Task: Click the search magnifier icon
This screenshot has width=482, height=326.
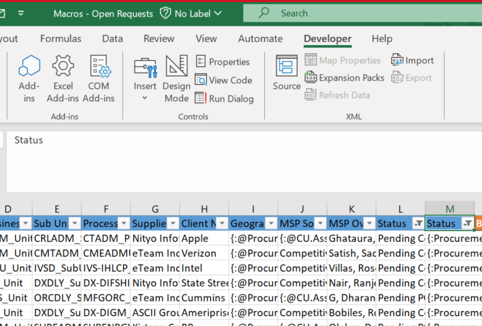Action: (264, 13)
